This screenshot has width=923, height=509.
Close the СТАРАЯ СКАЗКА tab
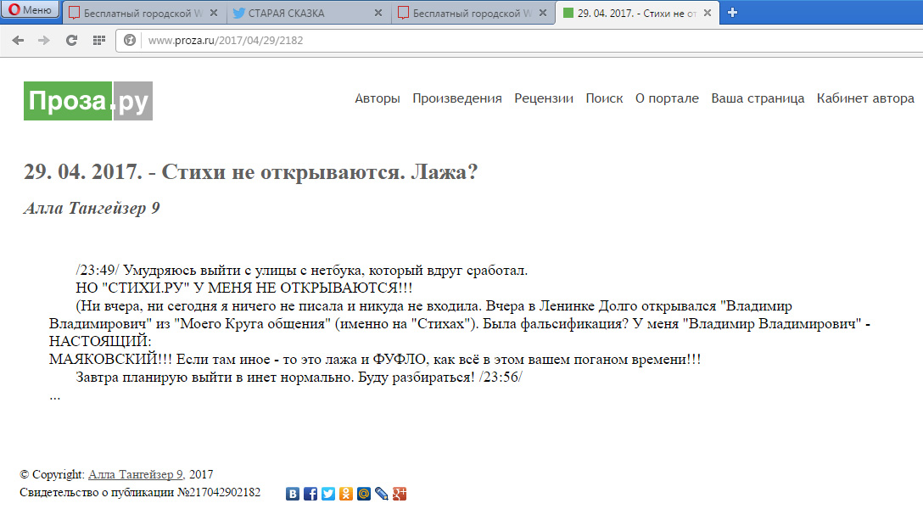378,13
